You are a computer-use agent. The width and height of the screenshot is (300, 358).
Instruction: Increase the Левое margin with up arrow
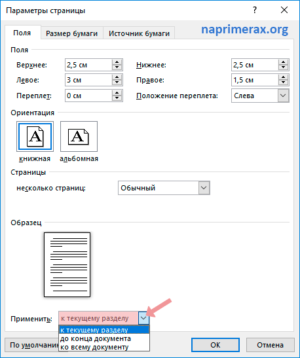click(117, 77)
